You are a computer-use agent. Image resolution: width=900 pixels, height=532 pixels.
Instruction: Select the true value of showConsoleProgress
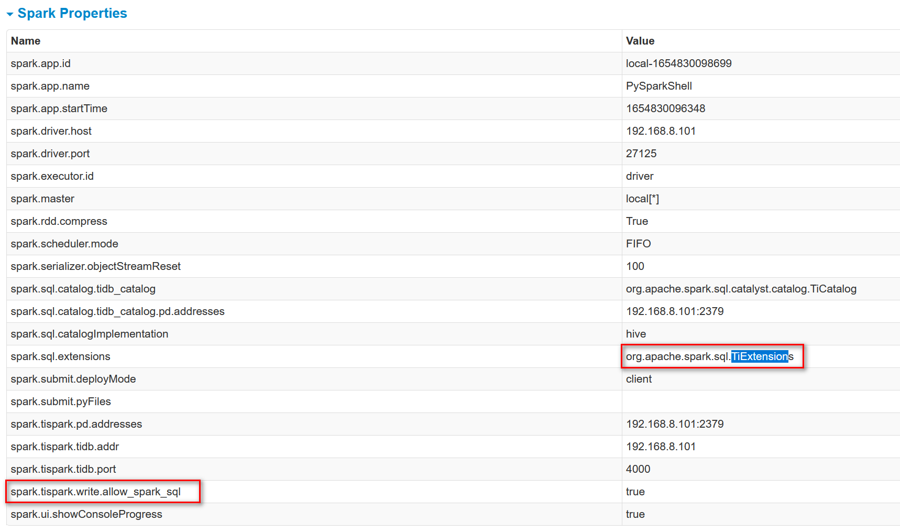tap(635, 514)
